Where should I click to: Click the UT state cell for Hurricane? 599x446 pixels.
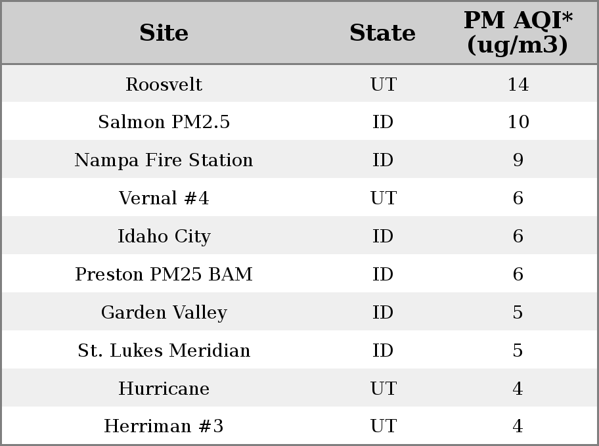[383, 389]
